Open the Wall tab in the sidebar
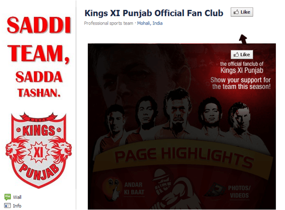The height and width of the screenshot is (210, 285). click(17, 197)
